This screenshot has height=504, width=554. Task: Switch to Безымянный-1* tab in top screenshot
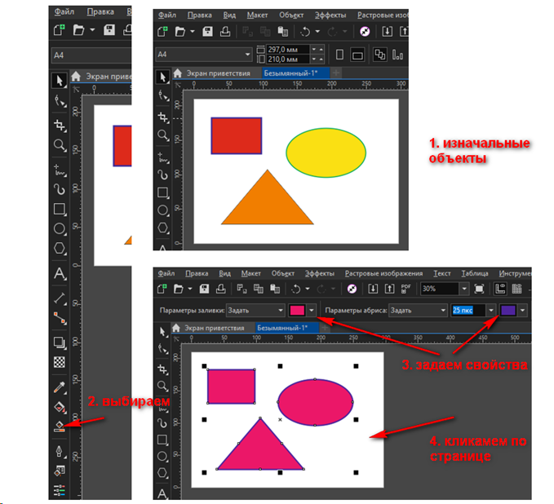tap(295, 73)
